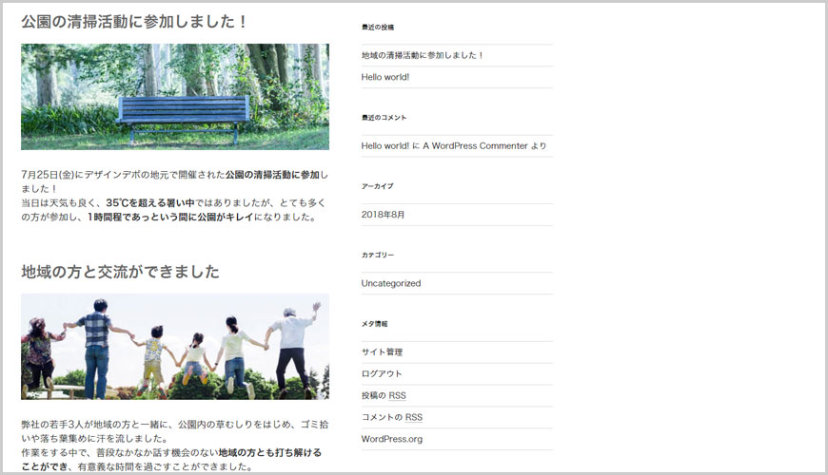Click heading 地域の方と交流ができました

(120, 272)
